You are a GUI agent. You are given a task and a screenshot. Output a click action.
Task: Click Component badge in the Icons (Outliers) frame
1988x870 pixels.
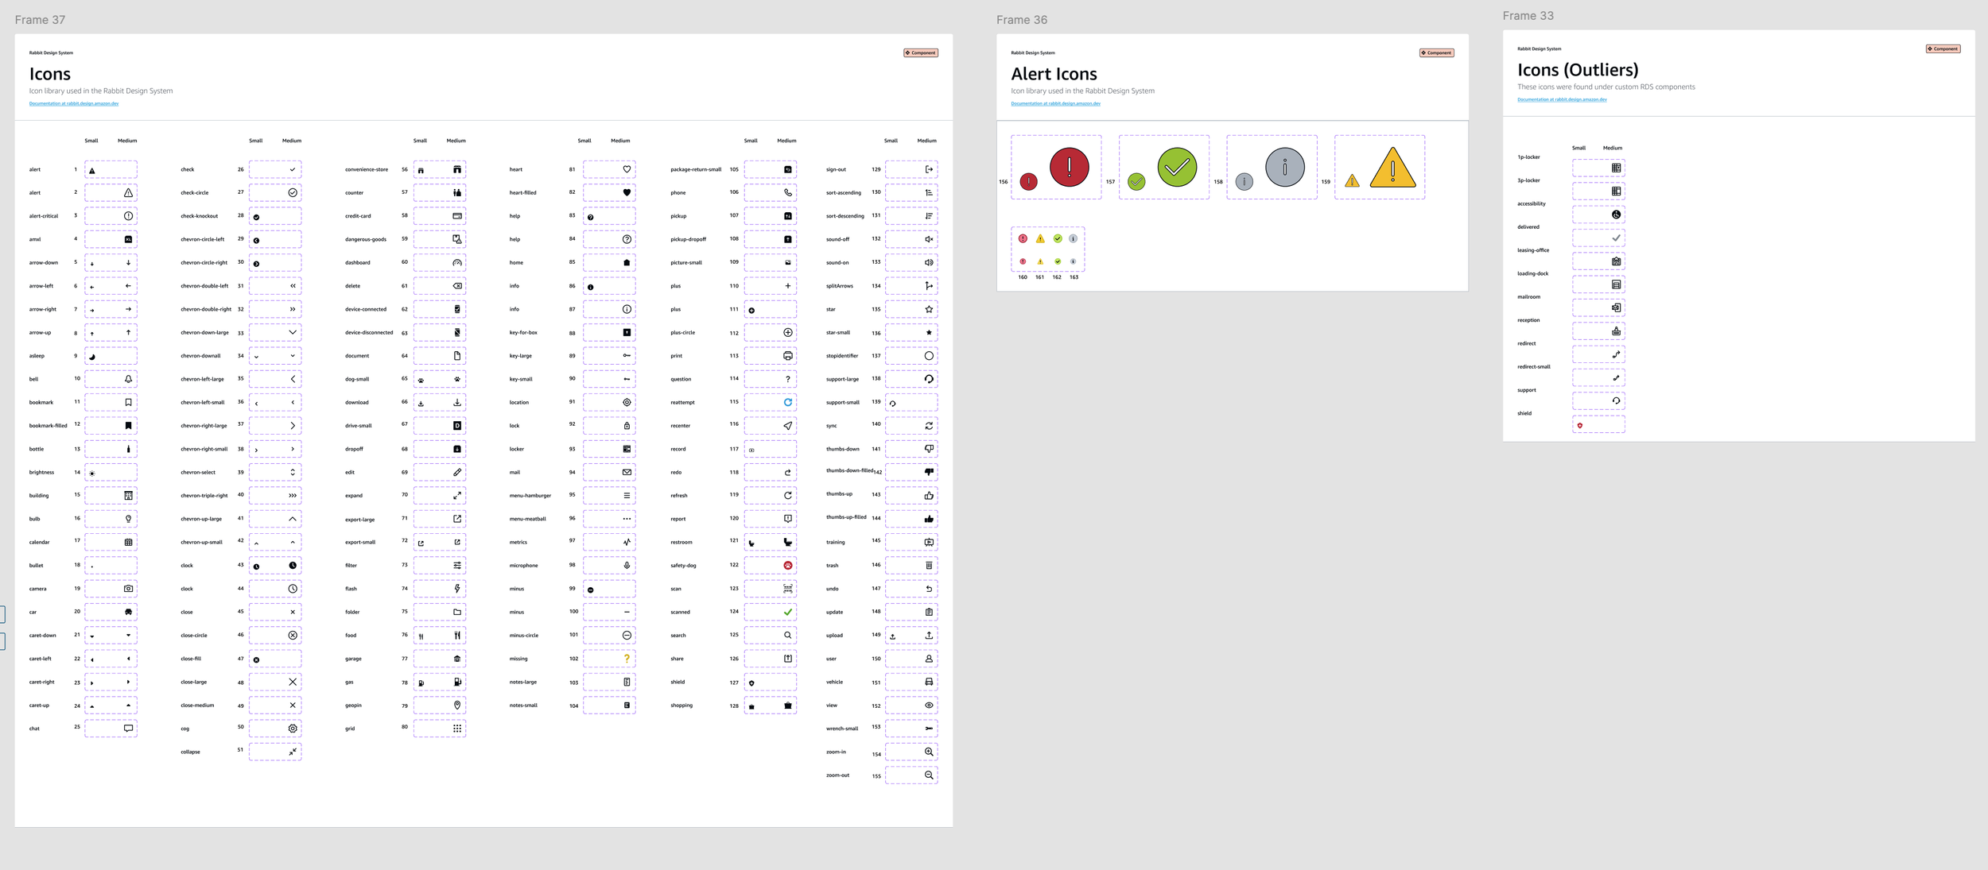(1943, 49)
